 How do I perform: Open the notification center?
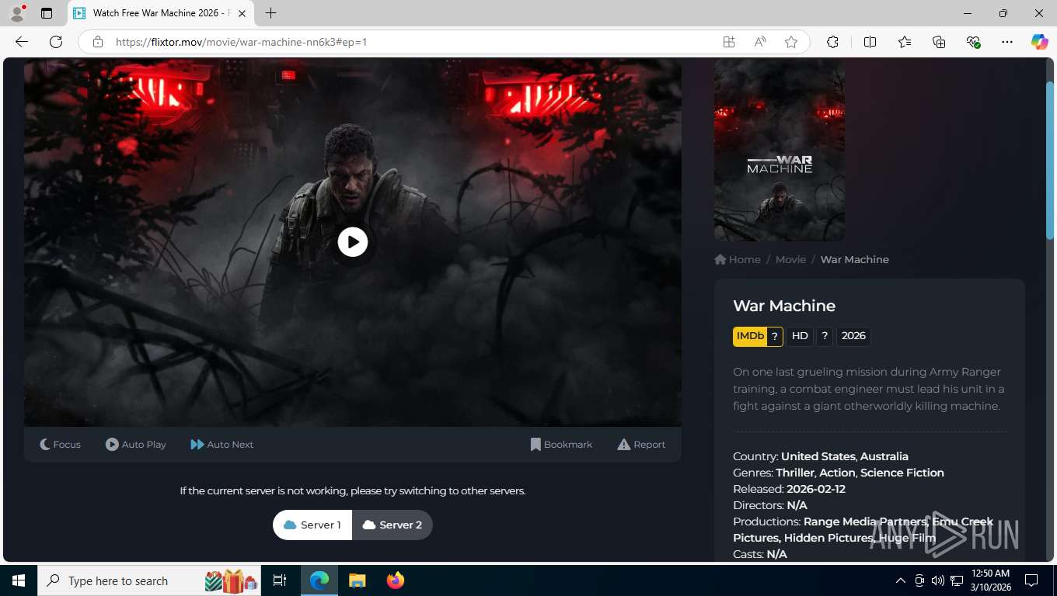1031,580
